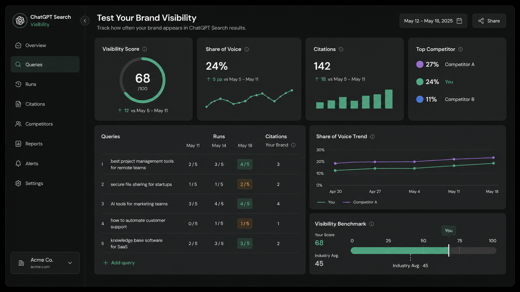Click the Citations bar chart tallest bar
The image size is (520, 292).
pos(389,99)
